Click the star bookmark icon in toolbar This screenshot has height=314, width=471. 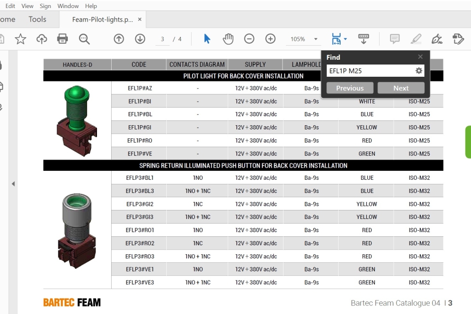[20, 39]
